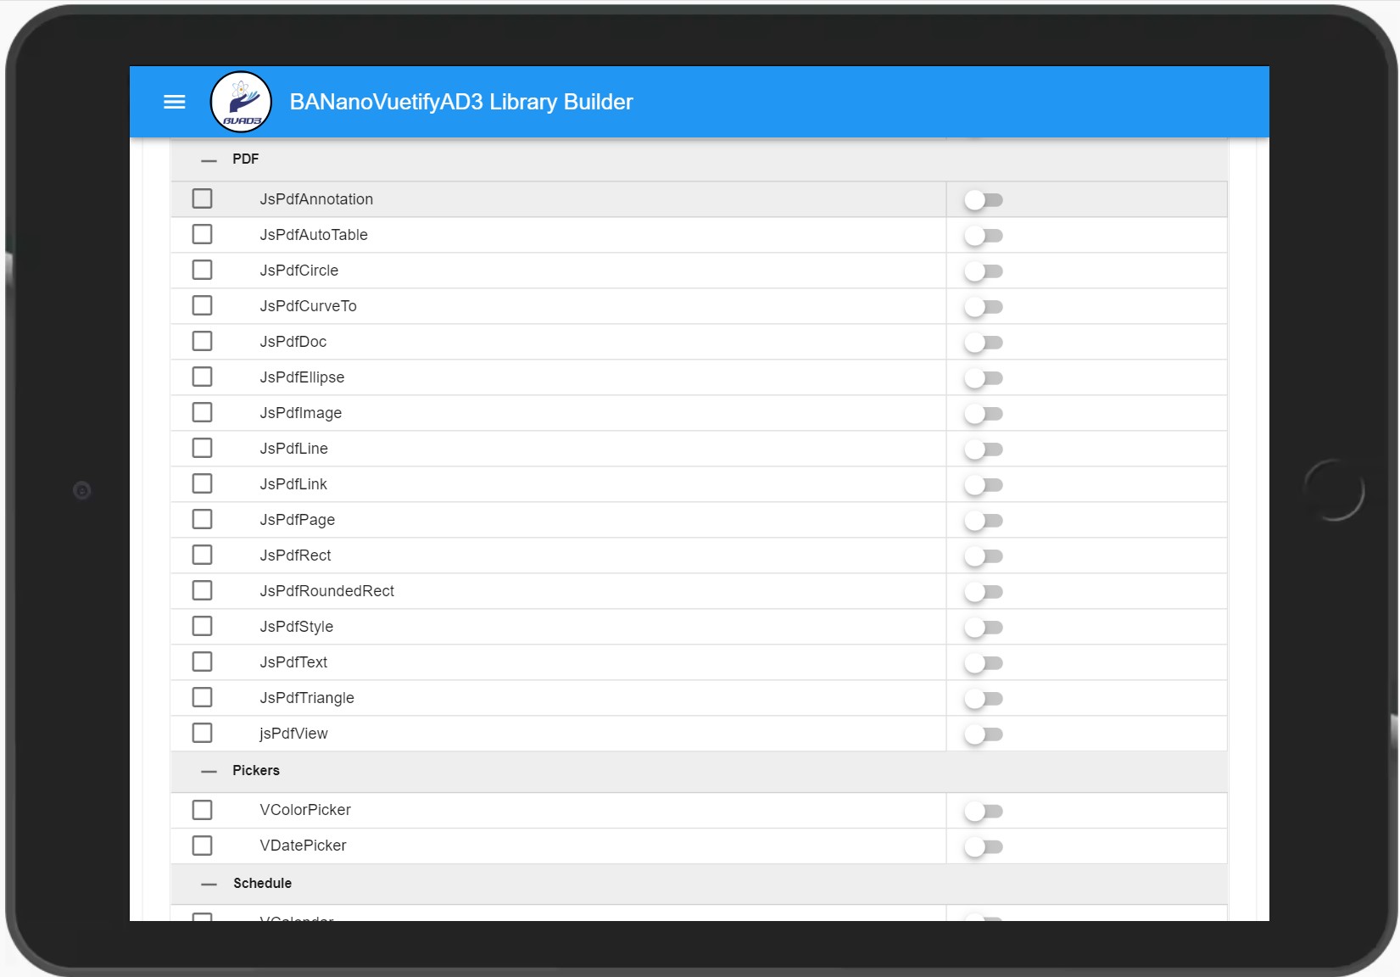The width and height of the screenshot is (1400, 977).
Task: Enable the jsPdfView toggle switch
Action: [984, 734]
